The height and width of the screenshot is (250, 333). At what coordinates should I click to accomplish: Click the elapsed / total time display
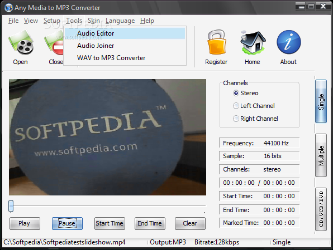[259, 183]
